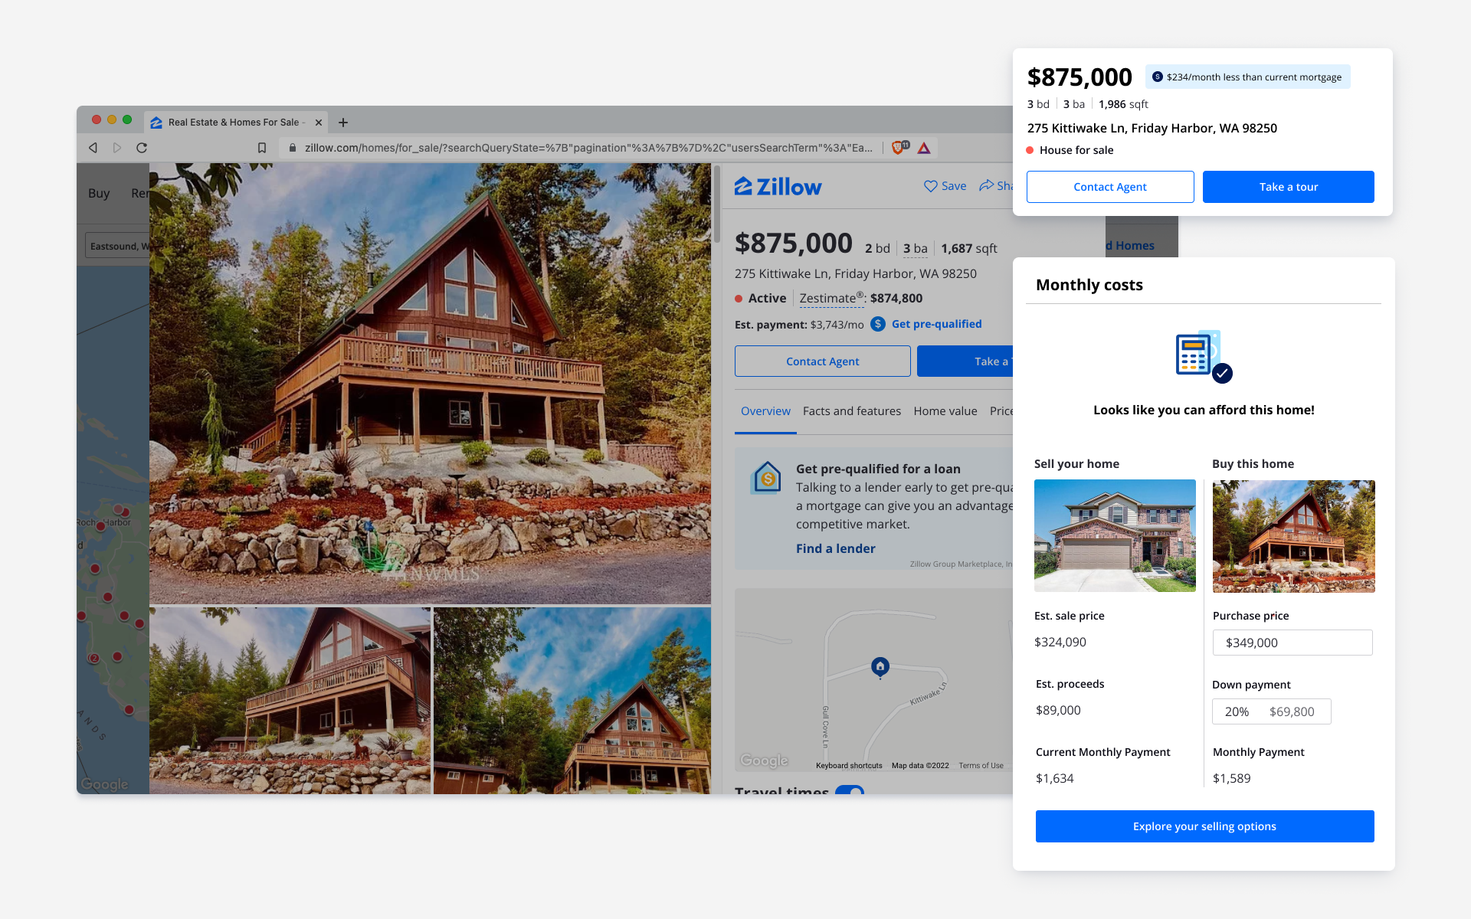
Task: Click the Current Monthly Payment value $1,634
Action: point(1055,778)
